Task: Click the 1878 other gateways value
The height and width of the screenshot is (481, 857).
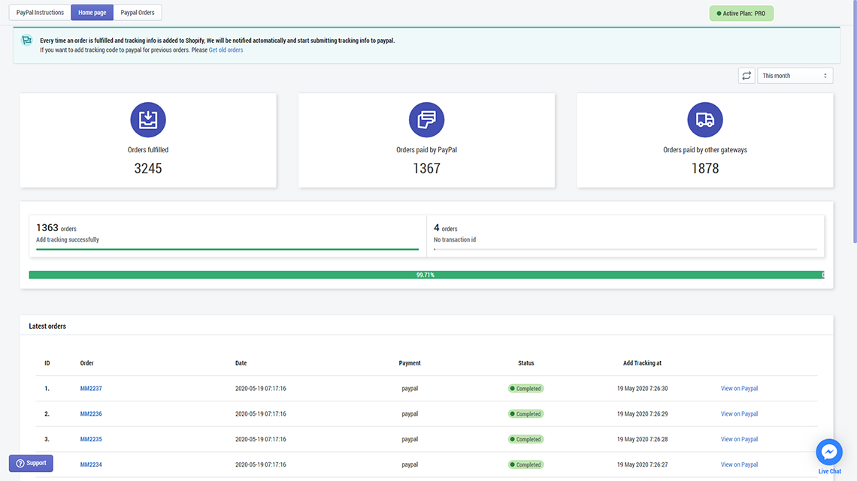Action: coord(705,169)
